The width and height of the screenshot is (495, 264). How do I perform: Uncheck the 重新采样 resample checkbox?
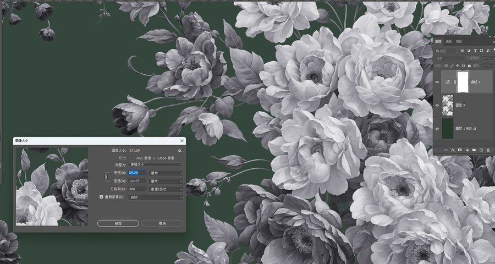[101, 197]
